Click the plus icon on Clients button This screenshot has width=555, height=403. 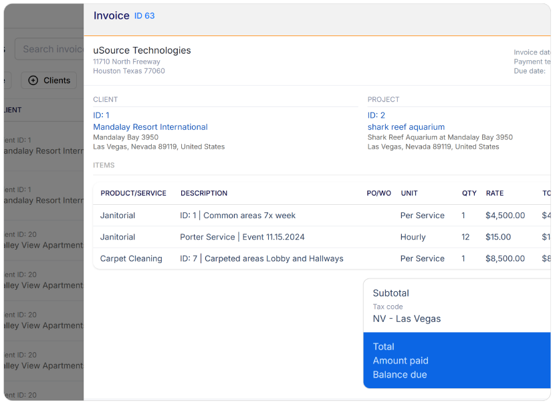(x=33, y=80)
